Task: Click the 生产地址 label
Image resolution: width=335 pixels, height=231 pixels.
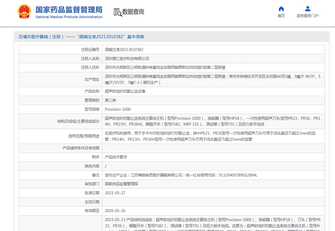Action: coord(92,80)
